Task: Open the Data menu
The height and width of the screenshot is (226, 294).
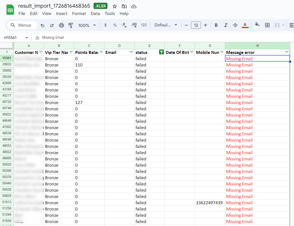Action: 95,14
